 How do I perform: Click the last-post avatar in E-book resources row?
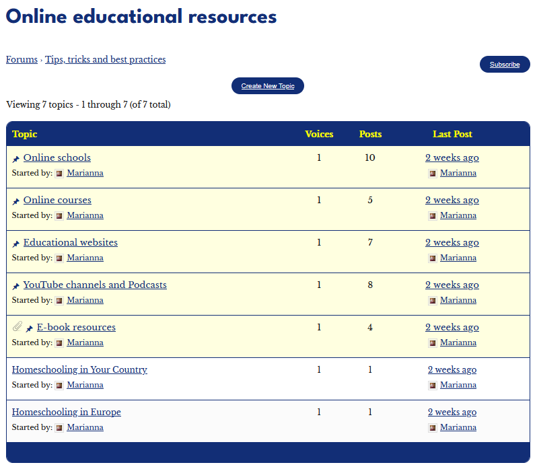(x=433, y=343)
